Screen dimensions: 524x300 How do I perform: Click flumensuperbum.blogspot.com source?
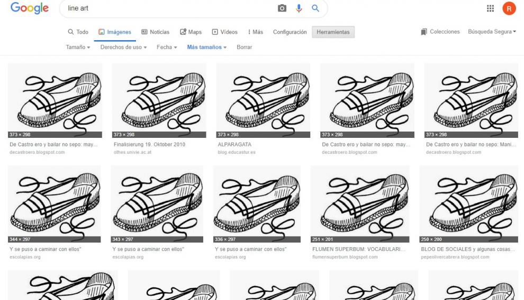click(345, 257)
